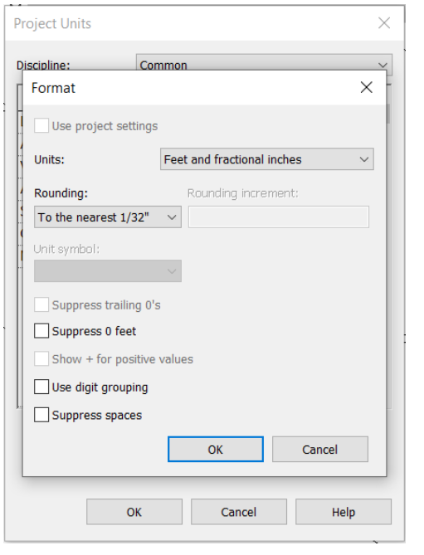This screenshot has height=555, width=424.
Task: Expand the Rounding dropdown arrow
Action: [172, 217]
